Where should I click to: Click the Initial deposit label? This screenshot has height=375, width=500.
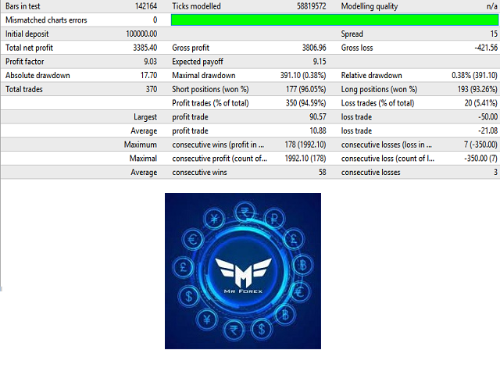(27, 34)
